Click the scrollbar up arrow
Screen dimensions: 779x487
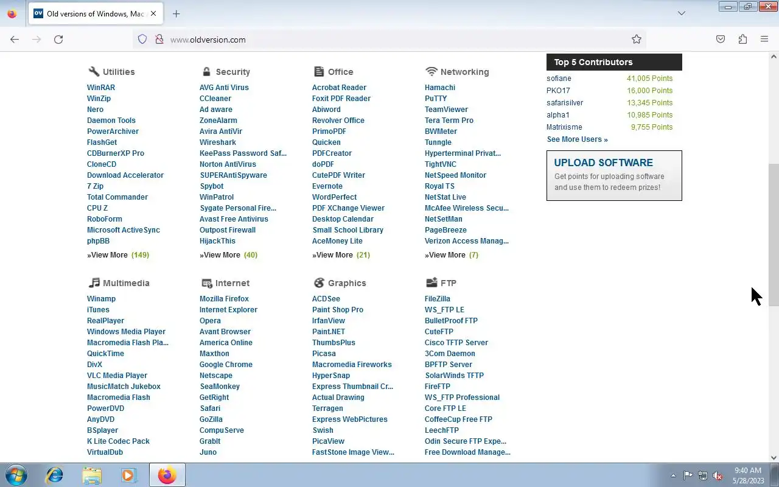coord(774,57)
